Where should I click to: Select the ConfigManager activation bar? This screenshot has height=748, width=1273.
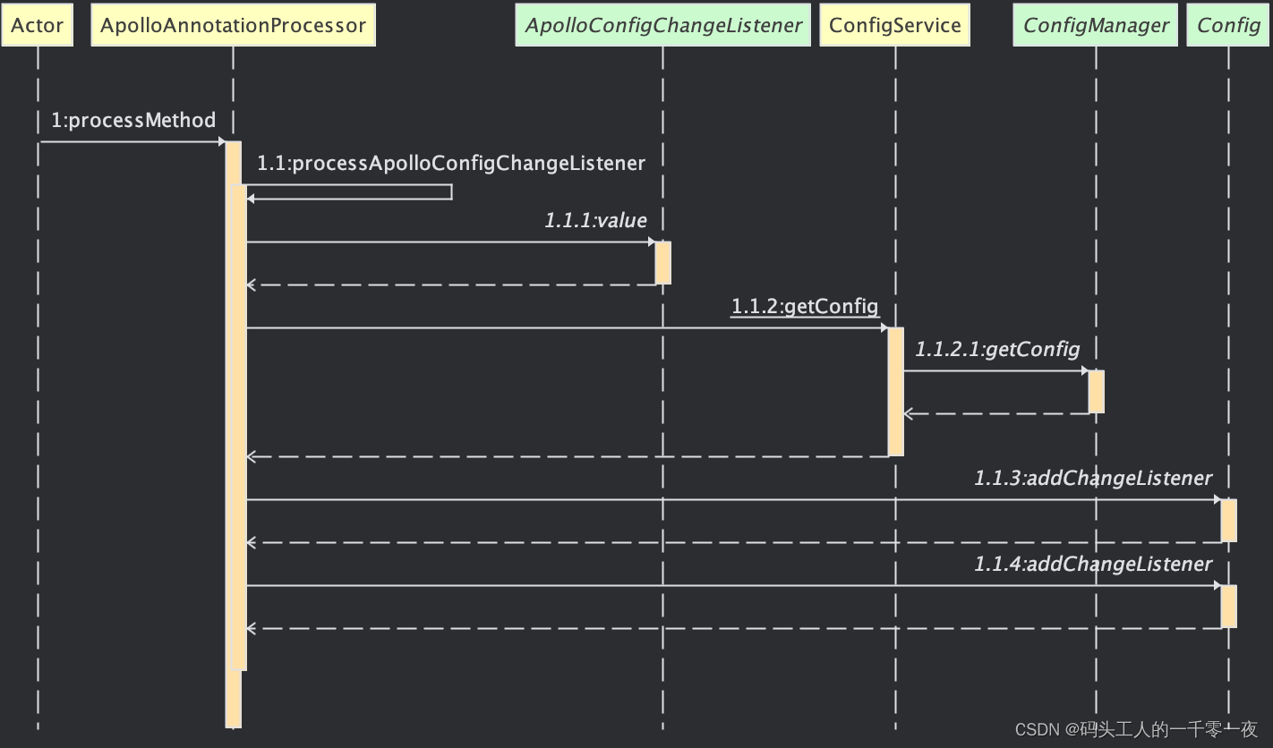point(1096,392)
